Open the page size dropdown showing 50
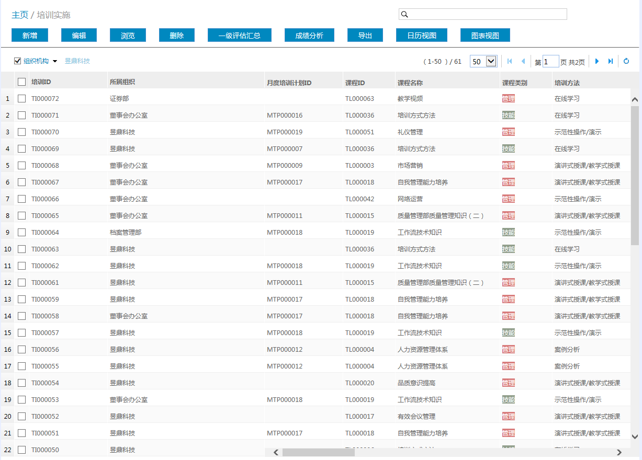Viewport: 642px width, 460px height. pos(482,61)
